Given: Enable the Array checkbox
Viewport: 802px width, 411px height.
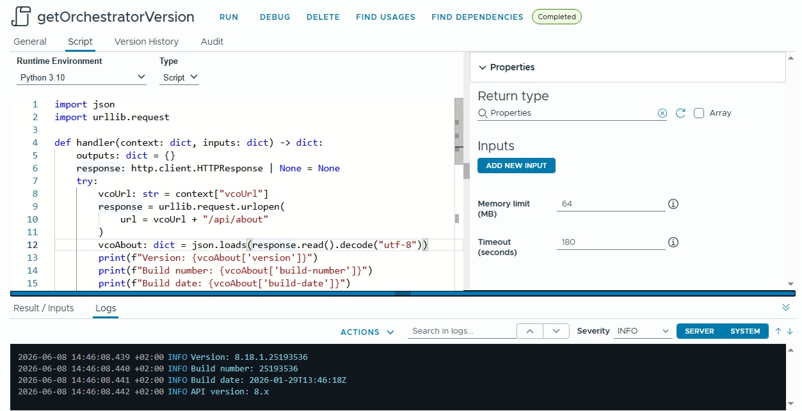Looking at the screenshot, I should (x=699, y=113).
